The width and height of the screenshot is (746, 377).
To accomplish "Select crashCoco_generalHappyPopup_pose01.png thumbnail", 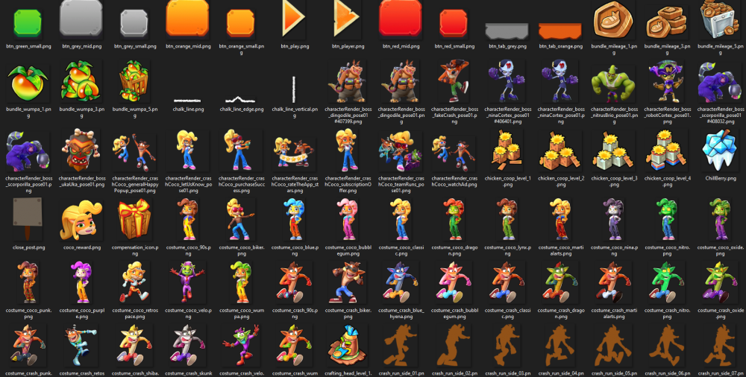I will (134, 152).
